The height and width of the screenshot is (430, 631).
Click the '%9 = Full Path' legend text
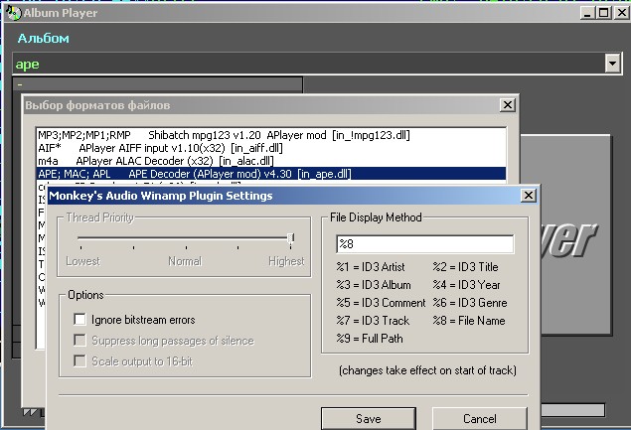(370, 339)
